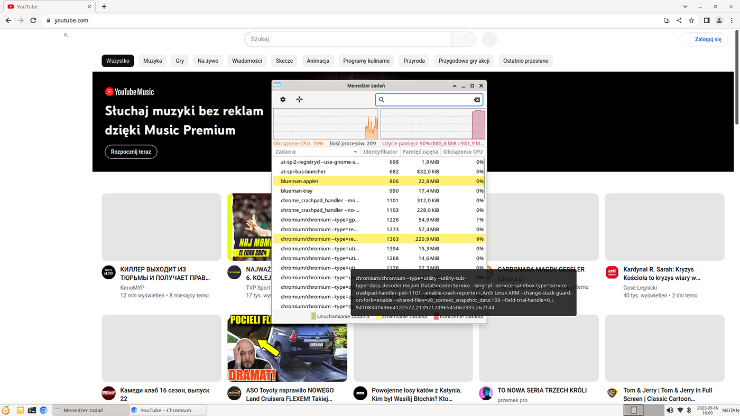
Task: Reload the YouTube page
Action: (33, 21)
